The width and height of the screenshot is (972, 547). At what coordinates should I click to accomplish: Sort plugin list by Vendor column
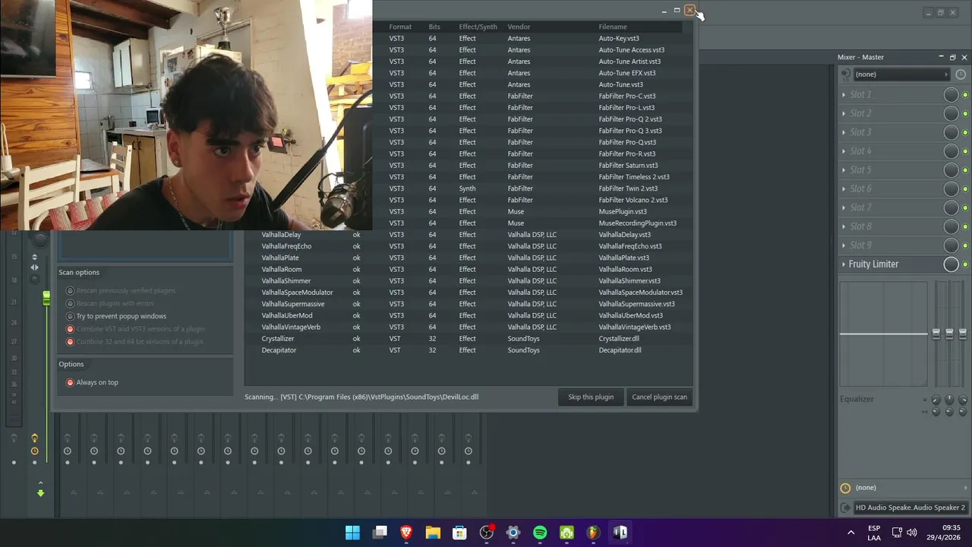(x=519, y=27)
